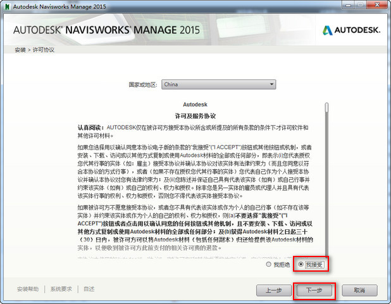Click 安装 in the breadcrumb path
Viewport: 391px width, 304px height.
tap(20, 49)
